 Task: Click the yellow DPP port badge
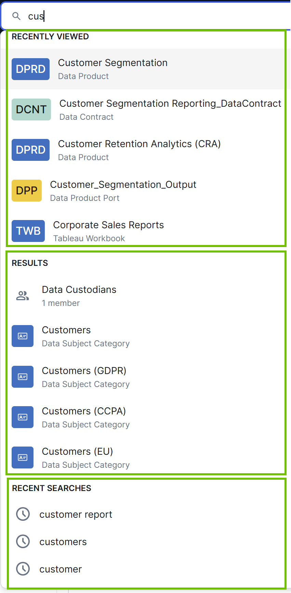(x=27, y=191)
